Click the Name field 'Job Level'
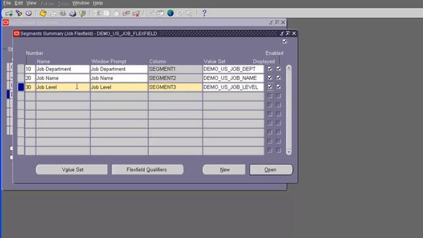 63,87
